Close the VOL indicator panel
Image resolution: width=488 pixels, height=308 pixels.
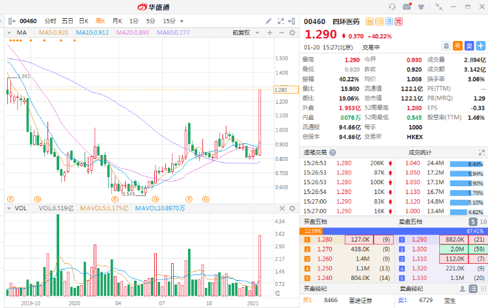pyautogui.click(x=282, y=208)
